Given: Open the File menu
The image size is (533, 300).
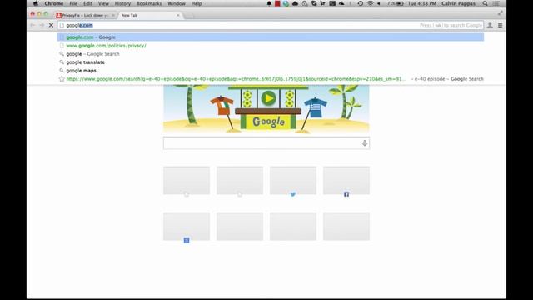Looking at the screenshot, I should 73,3.
